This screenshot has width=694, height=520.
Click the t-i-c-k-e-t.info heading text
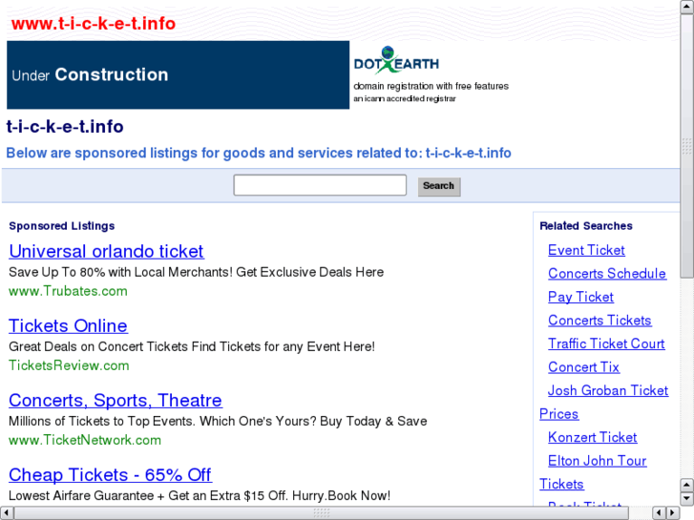[x=65, y=127]
